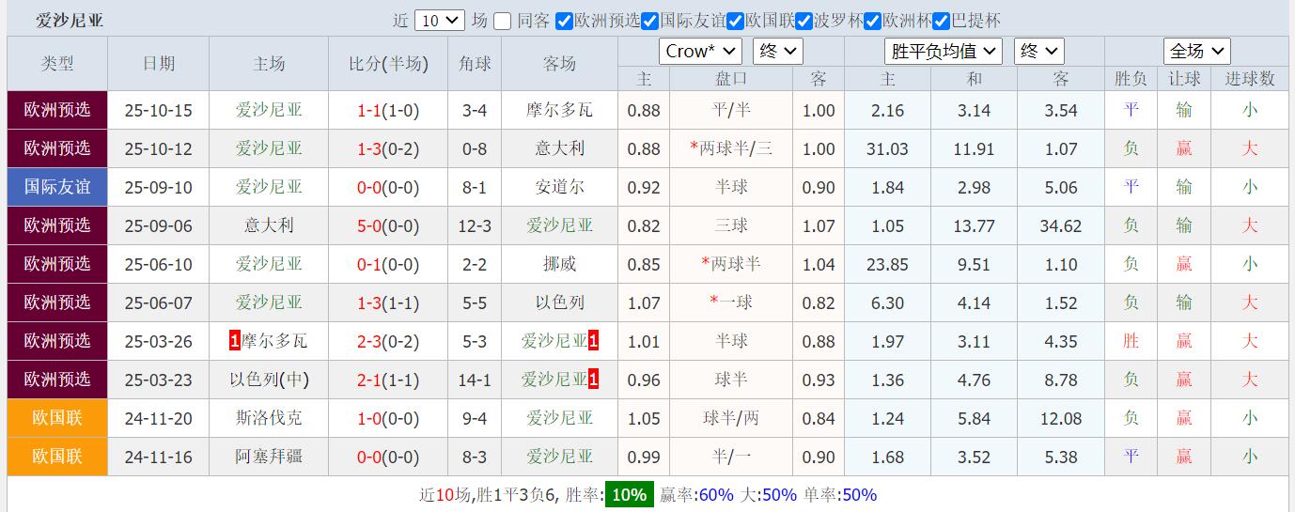Click 意大利 away team on 25-10-12
1295x512 pixels.
click(559, 149)
